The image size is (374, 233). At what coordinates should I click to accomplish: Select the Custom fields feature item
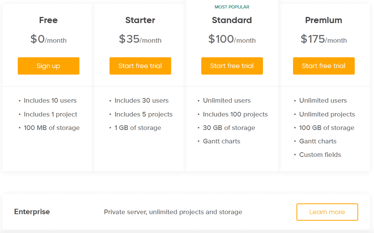coord(320,155)
